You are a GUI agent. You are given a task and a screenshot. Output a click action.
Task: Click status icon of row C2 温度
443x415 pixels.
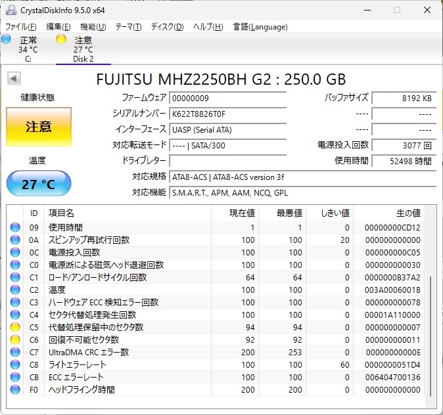click(15, 290)
